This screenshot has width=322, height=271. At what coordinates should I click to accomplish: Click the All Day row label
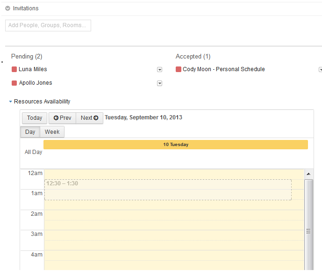34,152
